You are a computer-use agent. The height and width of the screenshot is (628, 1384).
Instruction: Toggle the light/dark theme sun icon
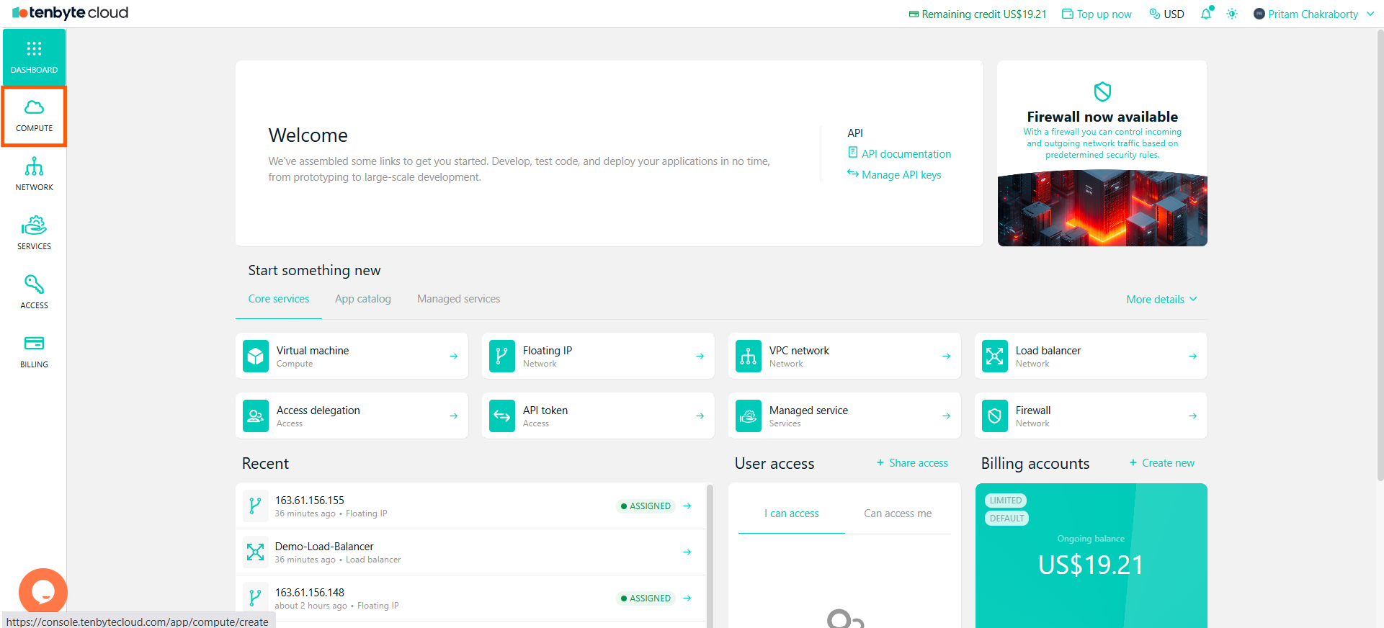pyautogui.click(x=1232, y=14)
